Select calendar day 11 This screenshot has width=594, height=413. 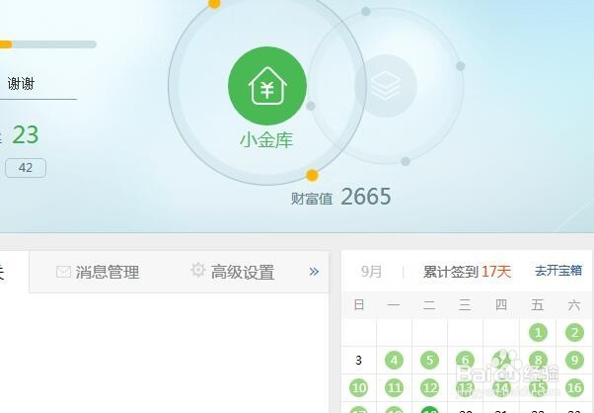pos(394,388)
